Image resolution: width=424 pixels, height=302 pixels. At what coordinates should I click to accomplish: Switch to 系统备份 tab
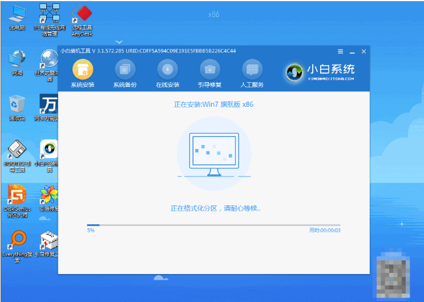click(x=125, y=73)
